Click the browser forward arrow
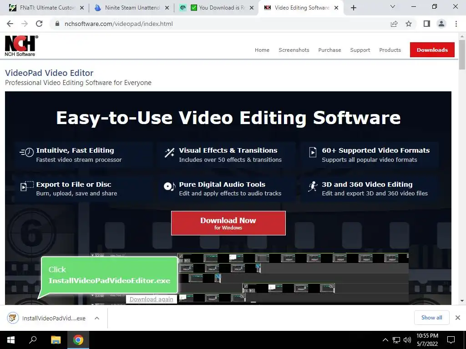466x349 pixels. (x=25, y=24)
